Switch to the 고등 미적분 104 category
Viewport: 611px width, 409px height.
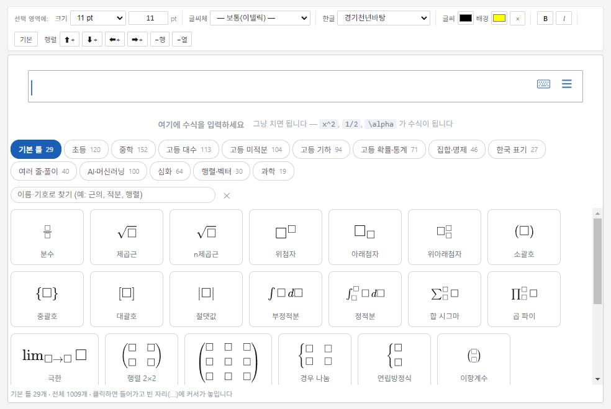click(256, 150)
